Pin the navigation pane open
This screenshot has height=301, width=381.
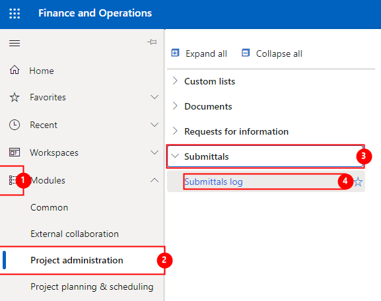[x=152, y=42]
